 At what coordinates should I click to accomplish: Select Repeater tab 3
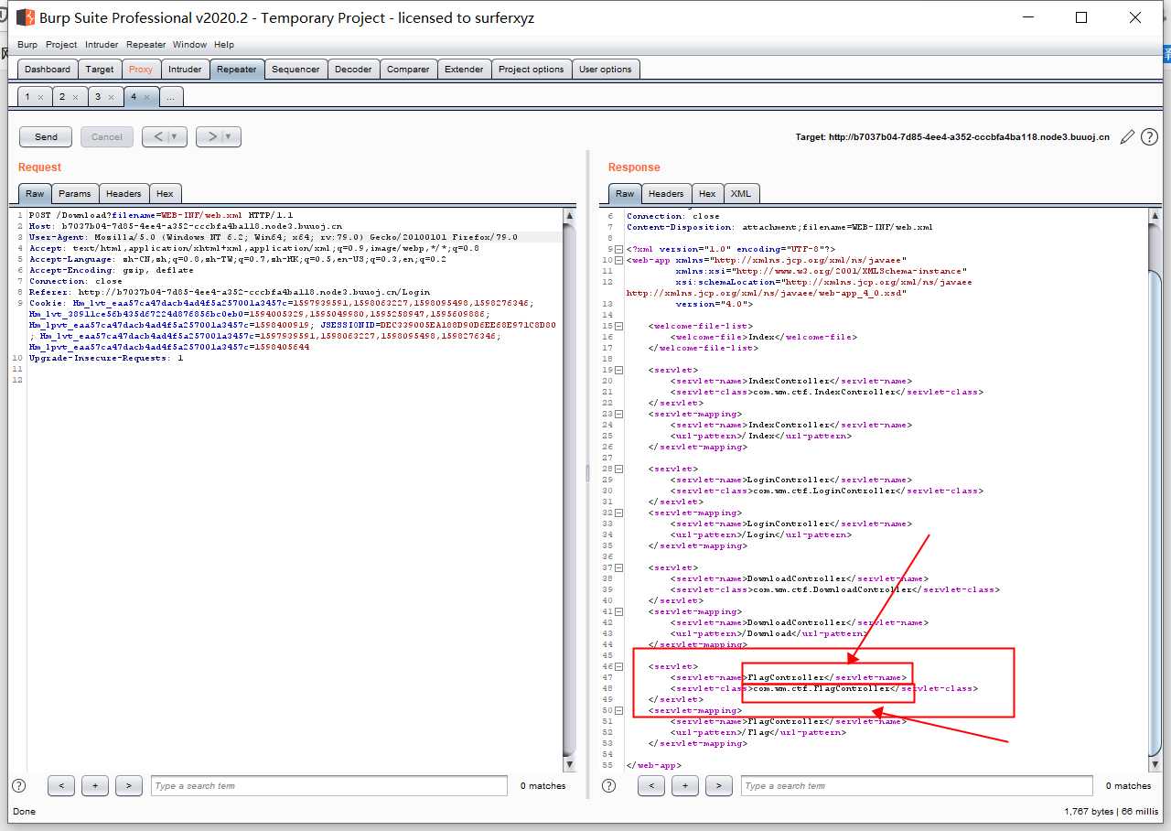click(x=105, y=97)
